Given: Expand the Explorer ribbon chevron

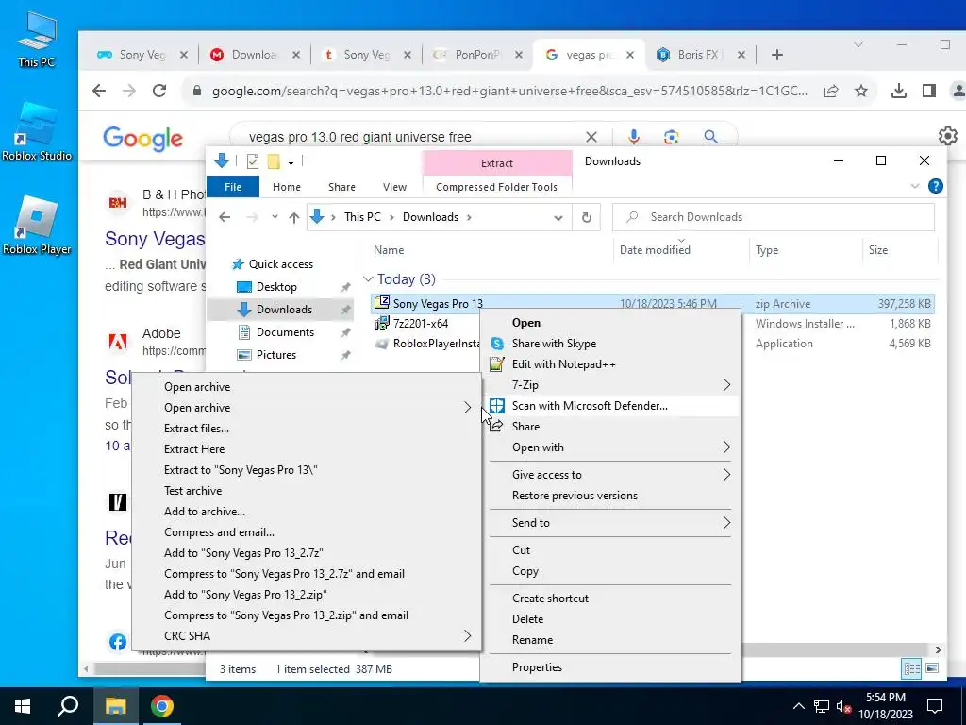Looking at the screenshot, I should pos(915,186).
